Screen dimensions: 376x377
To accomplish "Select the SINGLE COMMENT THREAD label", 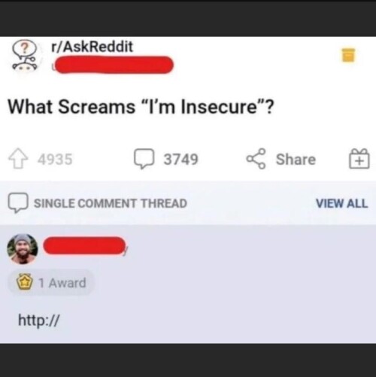I will tap(111, 203).
